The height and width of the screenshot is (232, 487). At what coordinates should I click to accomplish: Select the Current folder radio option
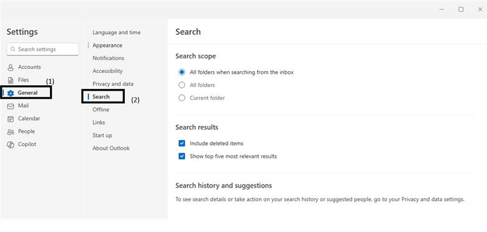(181, 98)
